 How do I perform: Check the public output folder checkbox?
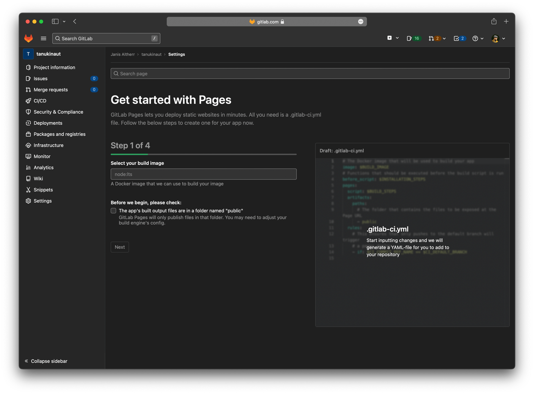(x=113, y=211)
